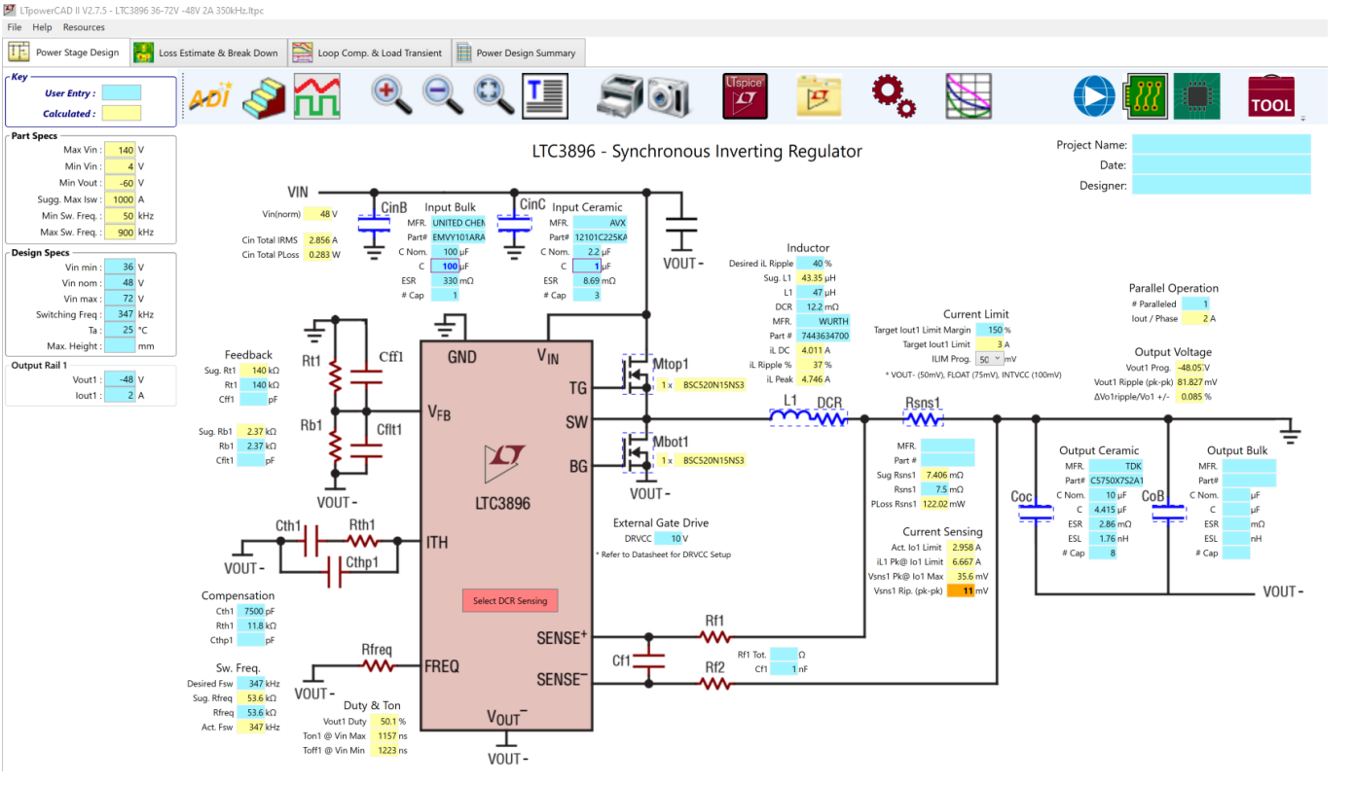Open the staircase design-steps toolbar icon
Screen dimensions: 1354x785
(x=262, y=96)
